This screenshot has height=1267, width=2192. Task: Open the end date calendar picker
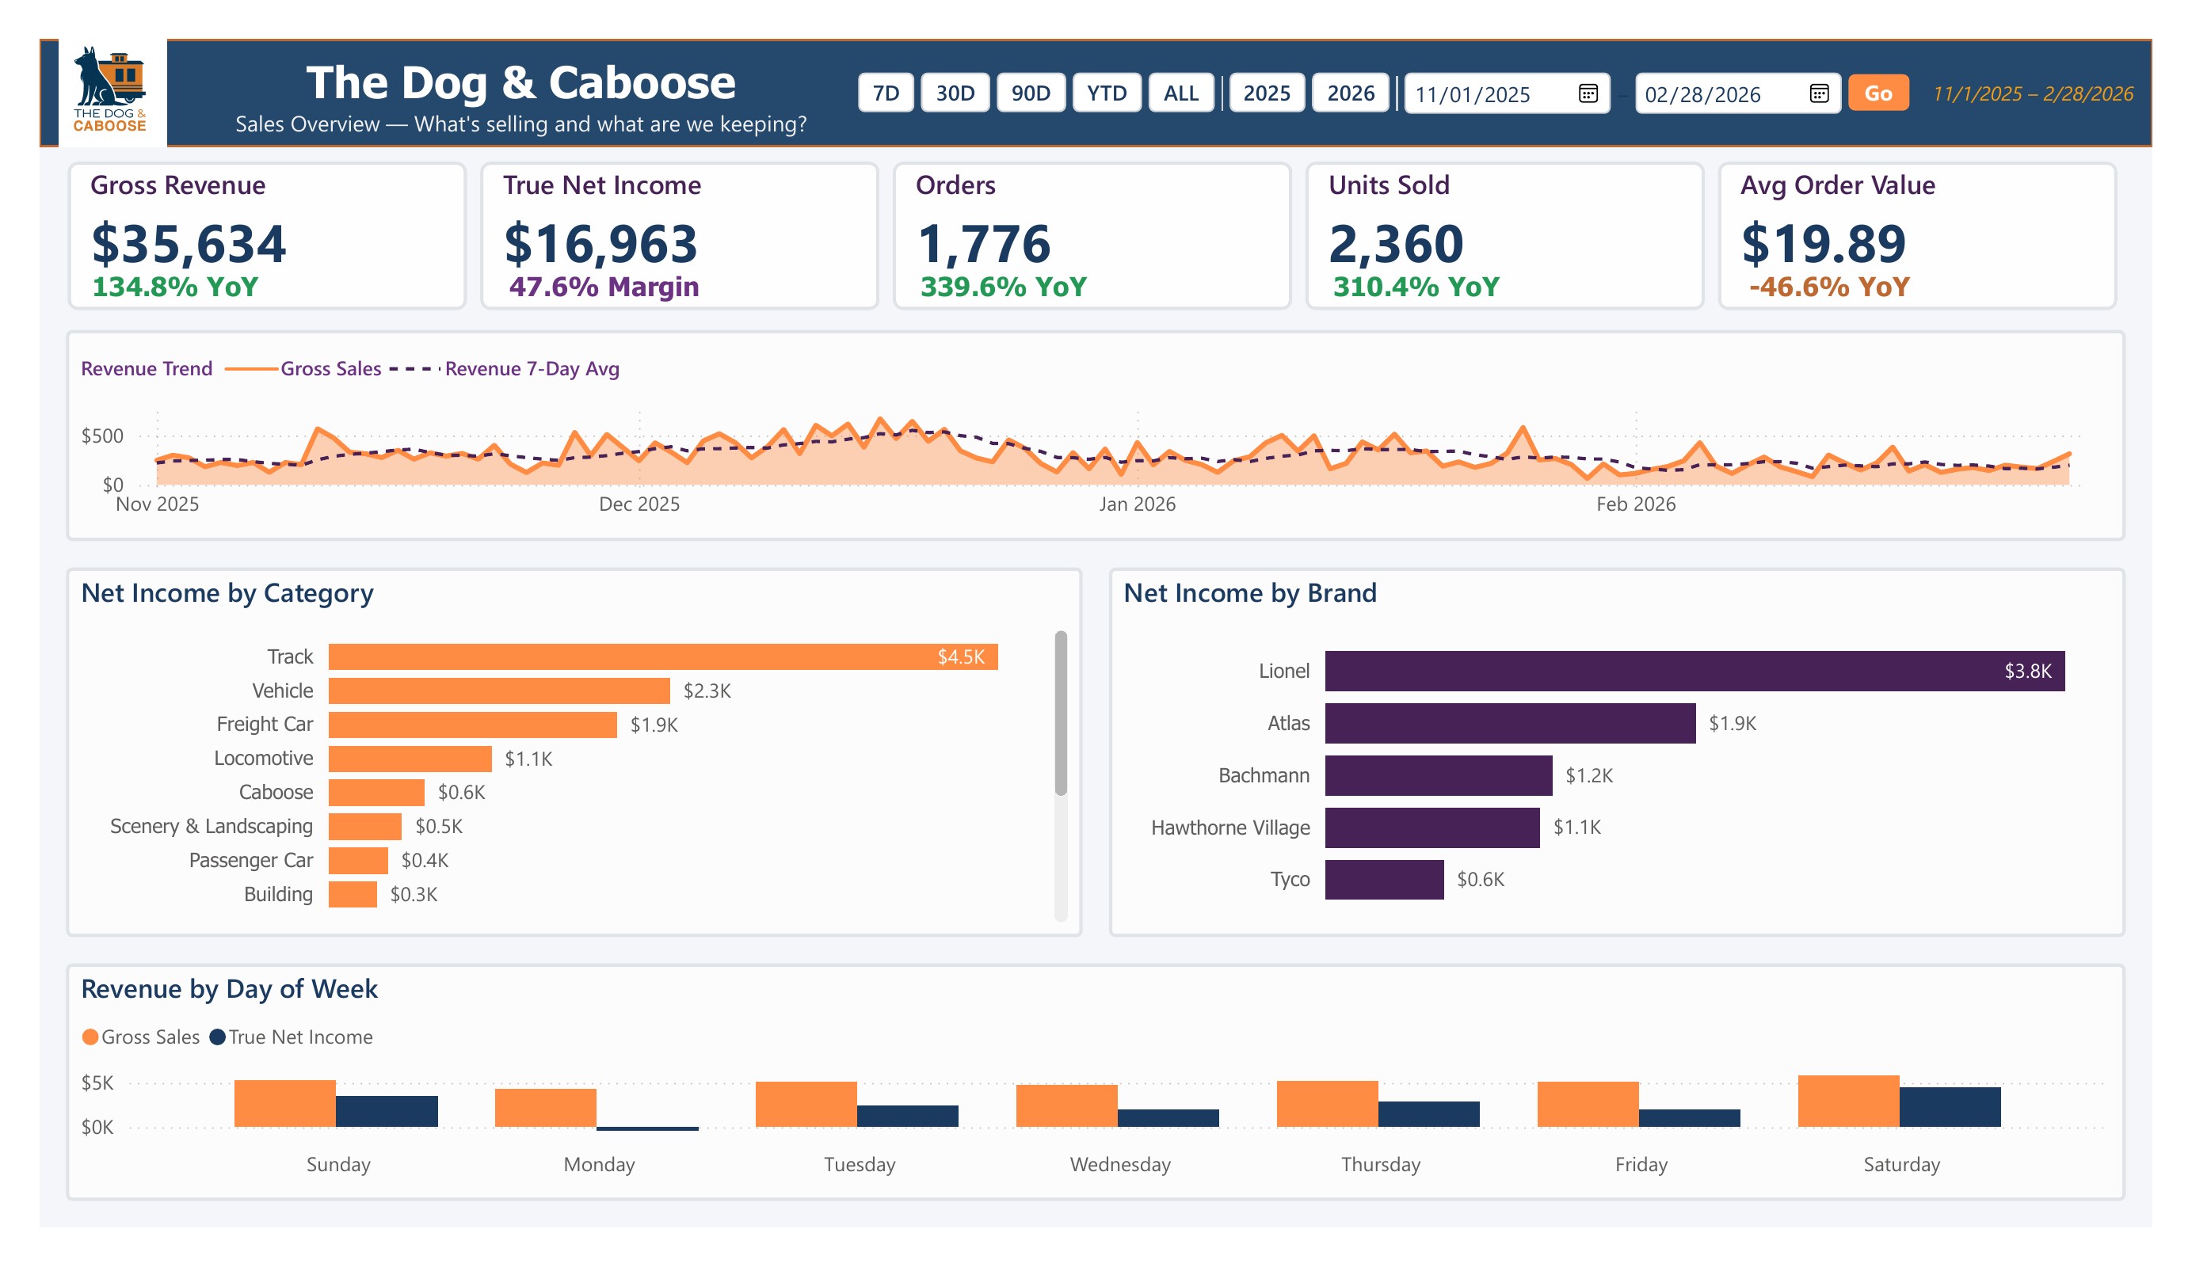[x=1819, y=94]
